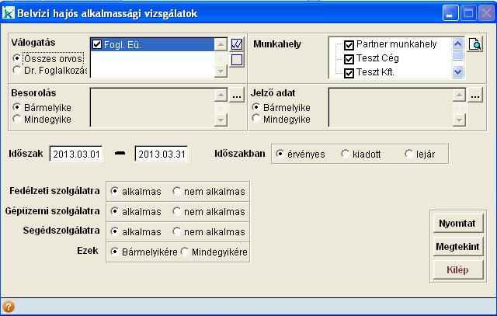Click the ellipsis button next to Jelző adat list

(x=475, y=95)
